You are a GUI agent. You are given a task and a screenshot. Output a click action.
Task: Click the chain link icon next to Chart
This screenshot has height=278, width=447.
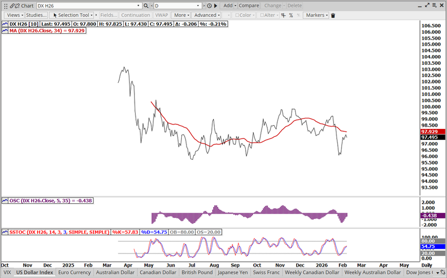pos(12,6)
